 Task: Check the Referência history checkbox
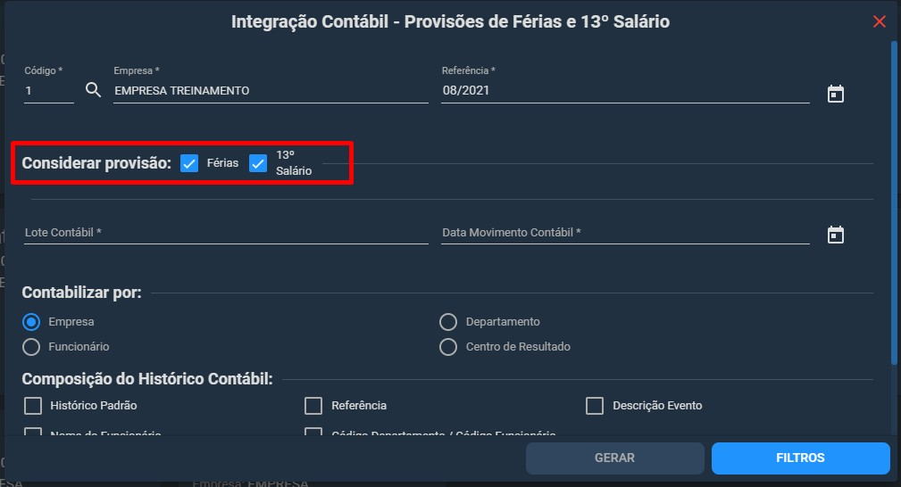pyautogui.click(x=313, y=406)
